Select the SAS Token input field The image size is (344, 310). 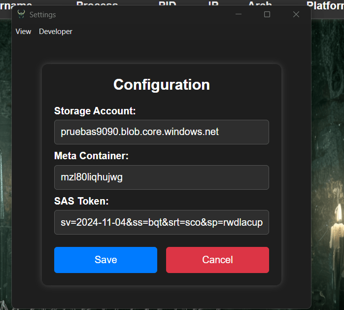[161, 222]
